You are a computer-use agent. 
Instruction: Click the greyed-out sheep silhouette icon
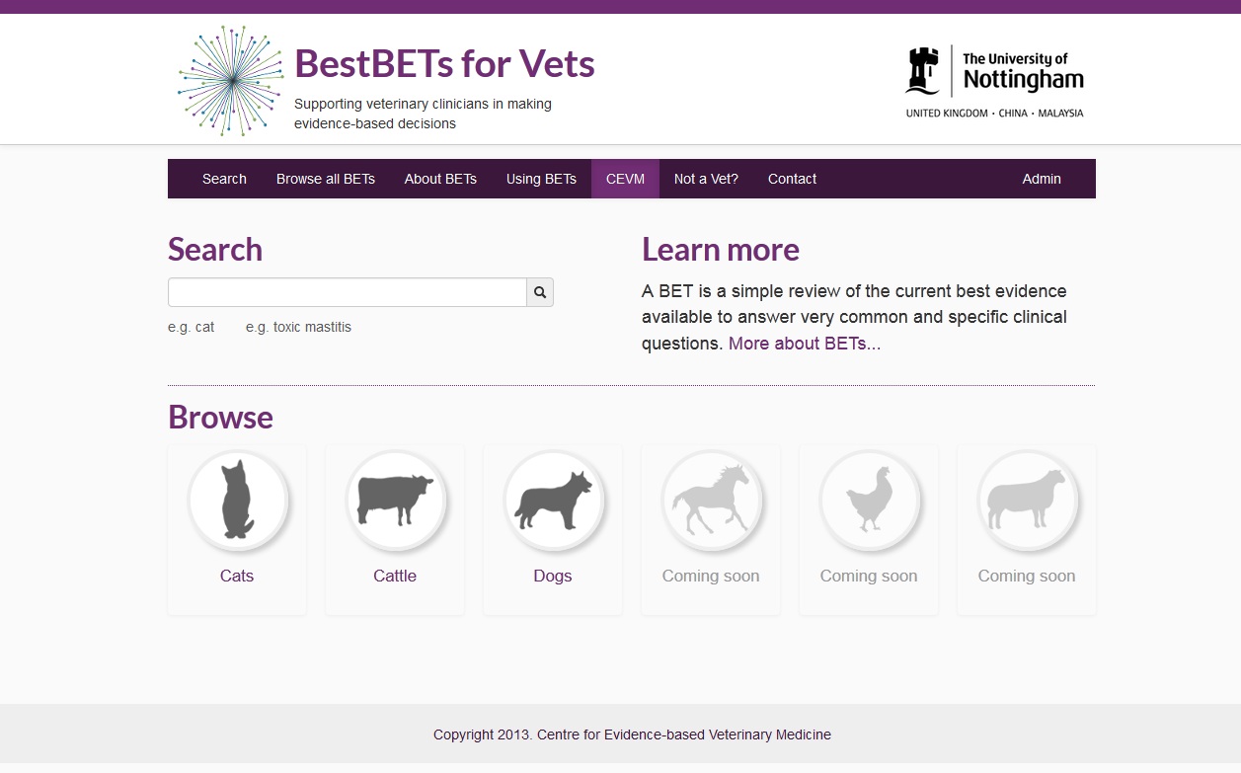(x=1027, y=500)
